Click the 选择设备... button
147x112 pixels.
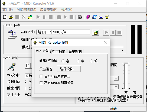point(69,69)
